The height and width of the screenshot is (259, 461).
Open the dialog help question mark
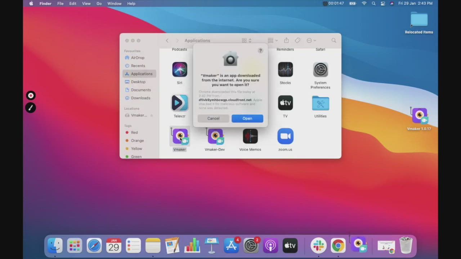[260, 51]
